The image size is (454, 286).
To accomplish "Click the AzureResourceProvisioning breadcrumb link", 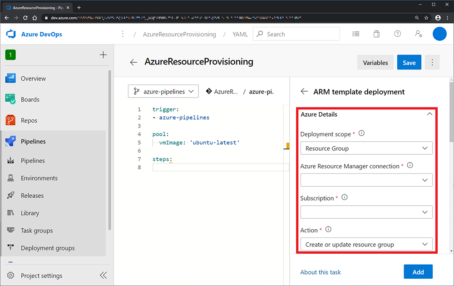I will 179,34.
